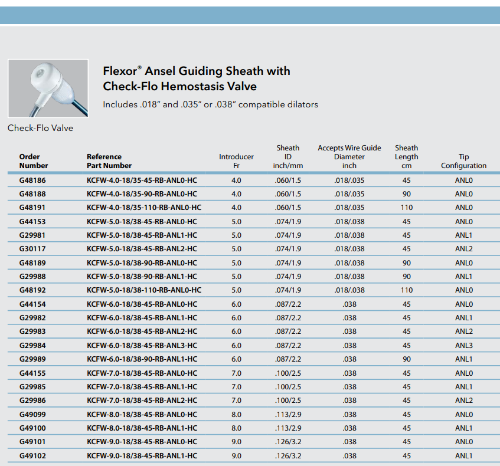Select order number G44155
Image resolution: width=500 pixels, height=466 pixels.
tap(32, 373)
